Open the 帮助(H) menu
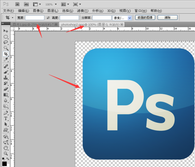The height and width of the screenshot is (167, 195). coord(156,11)
